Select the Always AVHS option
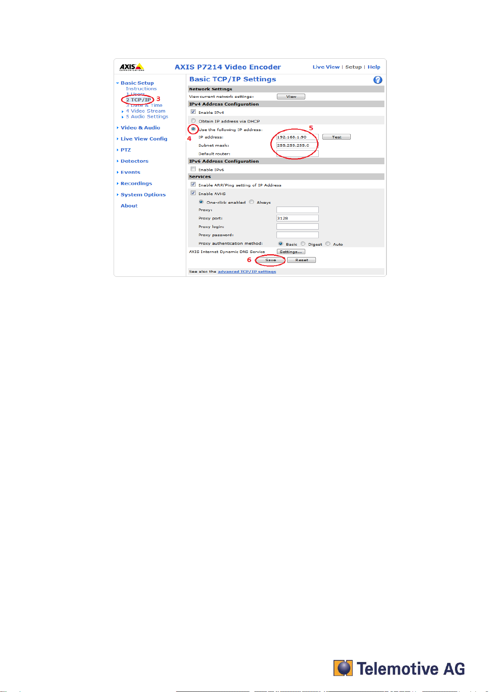Screen dimensions: 489x692 251,202
